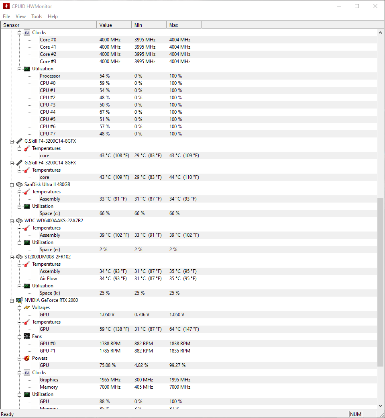Click the Utilization icon under WDC WD6400AAKS
Screen dimensions: 385x418
(x=26, y=243)
